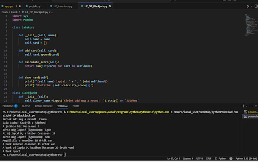Select the TERMINAL panel tab
This screenshot has height=162, width=258.
coord(63,106)
